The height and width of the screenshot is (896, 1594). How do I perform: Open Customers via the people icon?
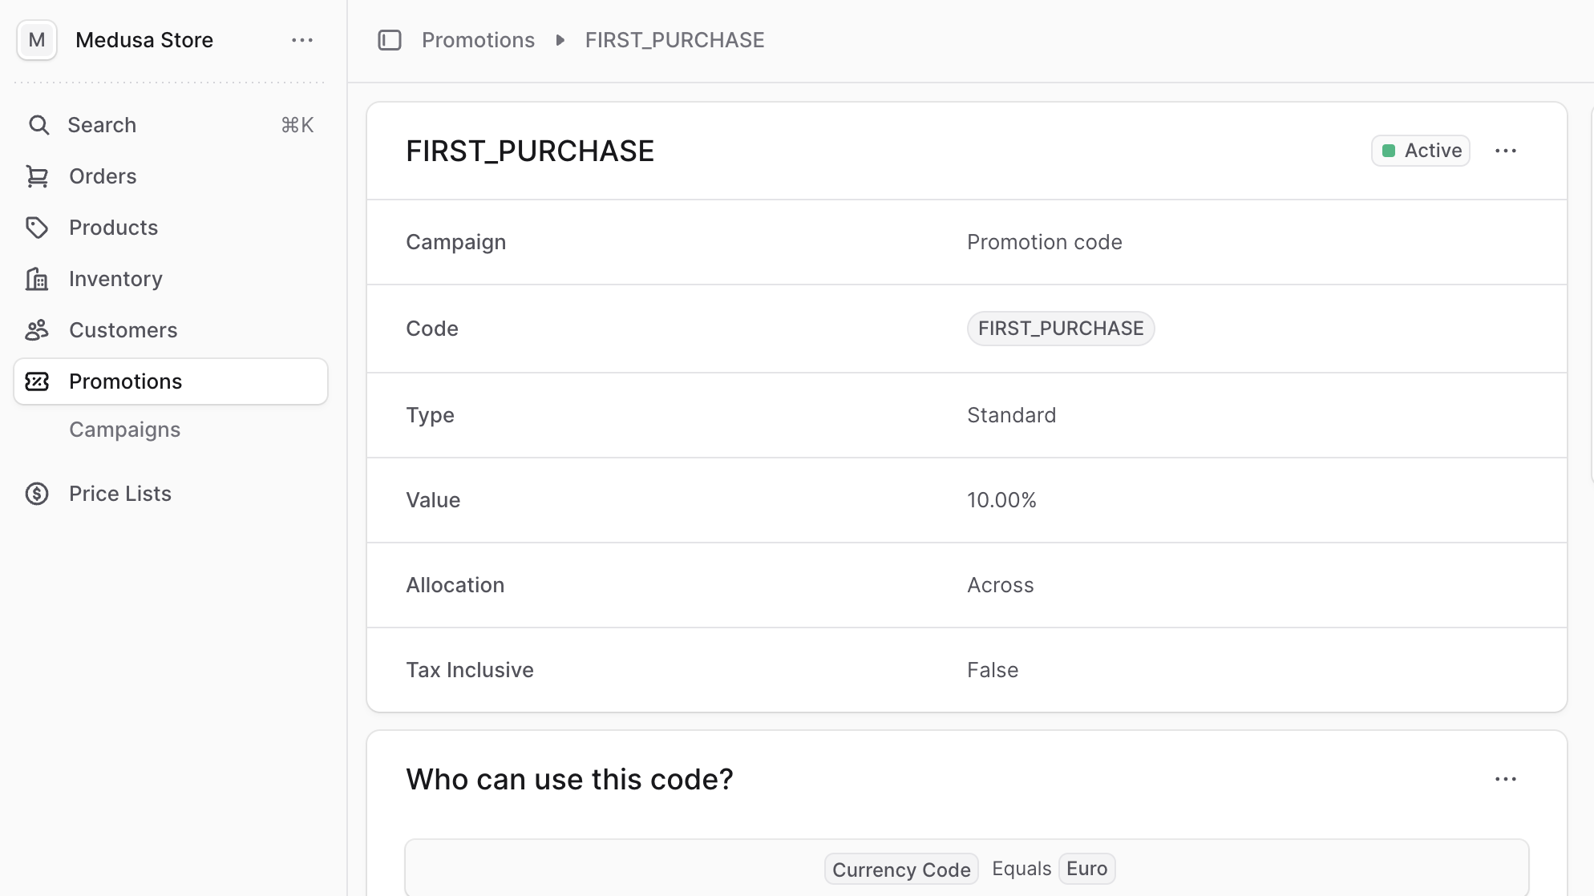click(x=38, y=329)
